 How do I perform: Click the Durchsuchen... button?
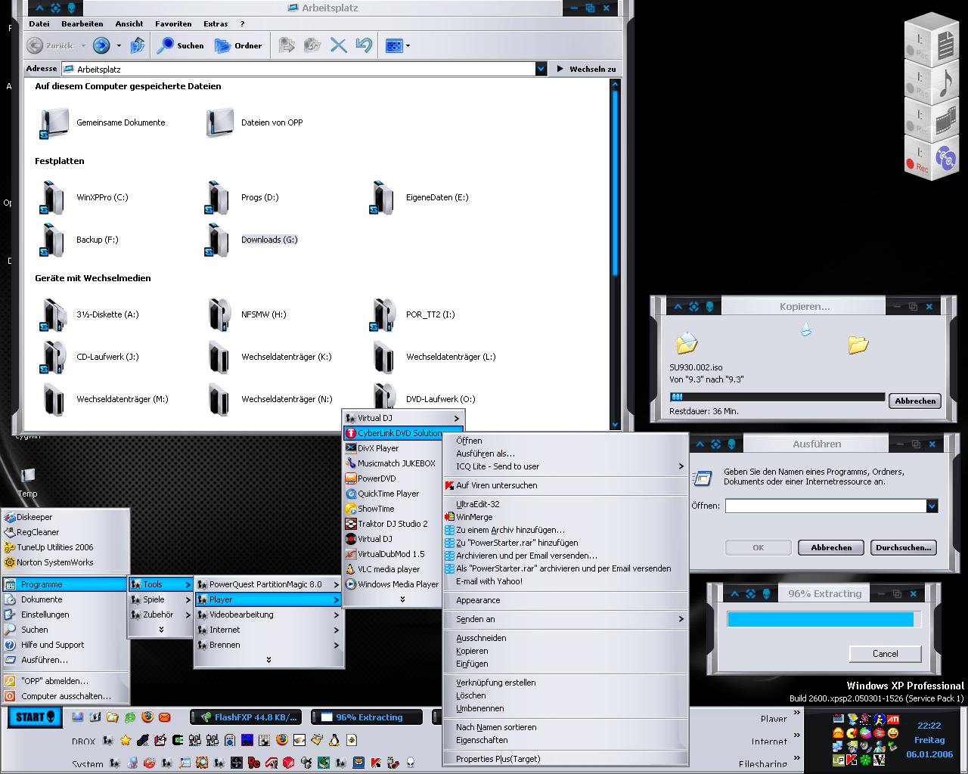coord(904,547)
